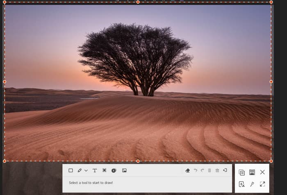Redo the last annotation
The image size is (287, 195).
202,170
